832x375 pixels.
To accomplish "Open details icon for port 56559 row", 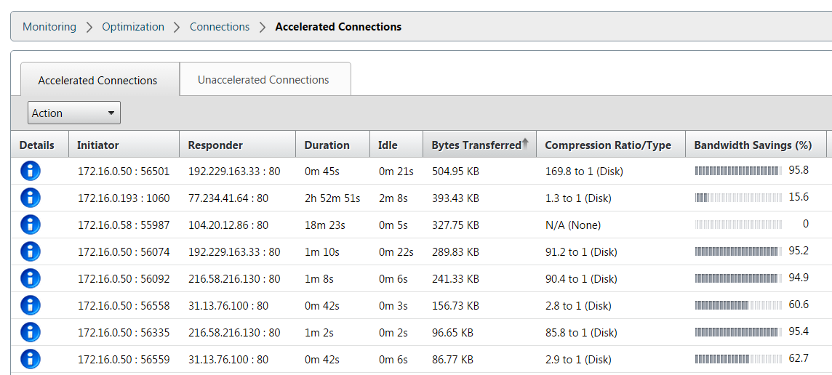I will coord(31,359).
